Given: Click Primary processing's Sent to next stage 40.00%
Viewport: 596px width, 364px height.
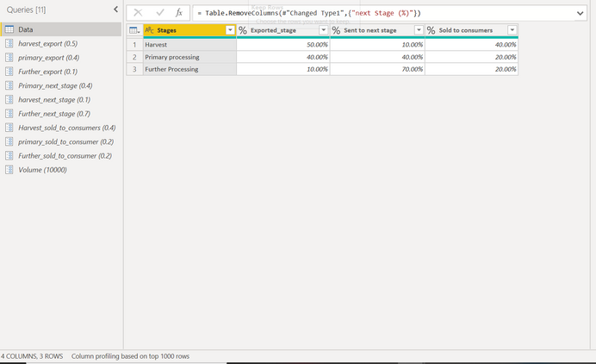Looking at the screenshot, I should tap(377, 57).
